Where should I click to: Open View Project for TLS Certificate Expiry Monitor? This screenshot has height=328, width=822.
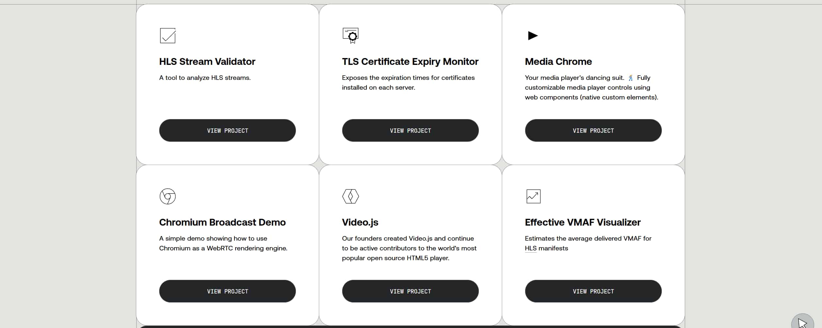(x=410, y=130)
